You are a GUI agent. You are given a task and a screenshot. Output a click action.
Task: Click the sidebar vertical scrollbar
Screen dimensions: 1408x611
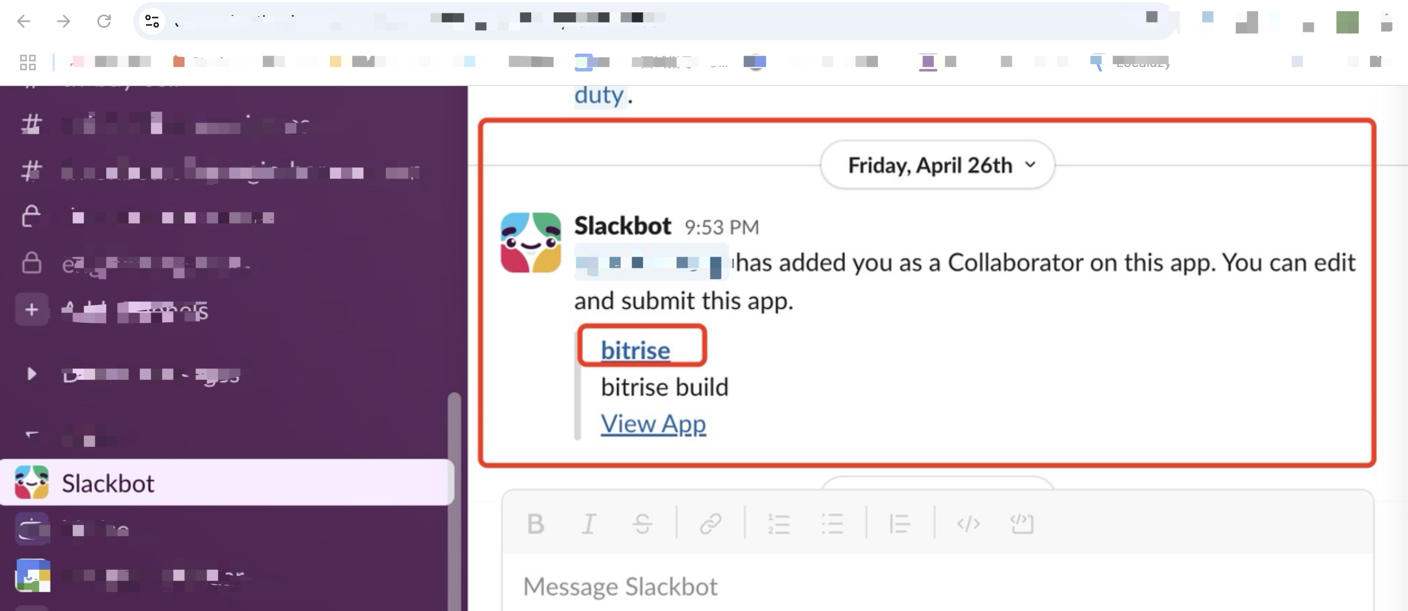pyautogui.click(x=455, y=502)
